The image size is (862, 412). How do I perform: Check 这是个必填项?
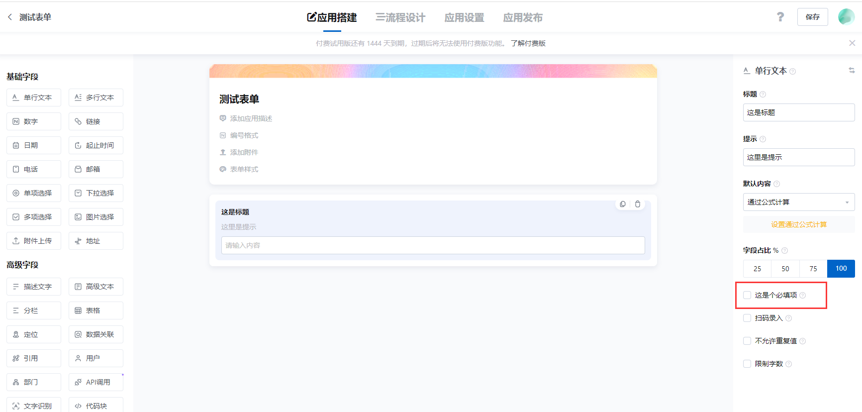[747, 295]
